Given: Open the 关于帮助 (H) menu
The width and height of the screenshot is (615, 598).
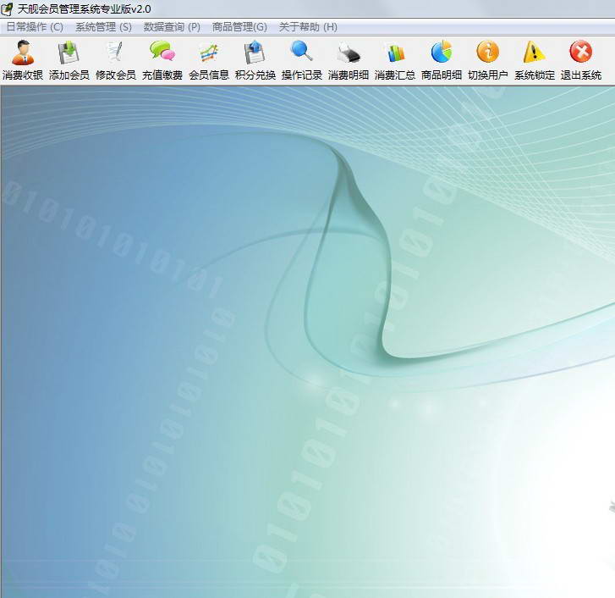Looking at the screenshot, I should (x=308, y=27).
